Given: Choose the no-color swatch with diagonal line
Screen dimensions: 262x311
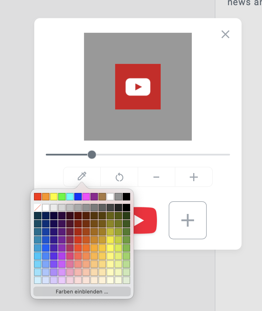Looking at the screenshot, I should [38, 208].
